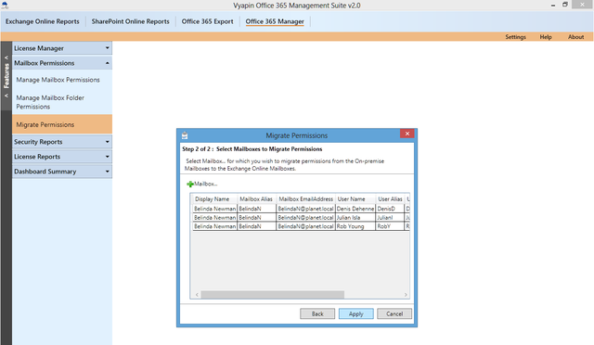Open the Exchange Online Reports tab

(43, 21)
